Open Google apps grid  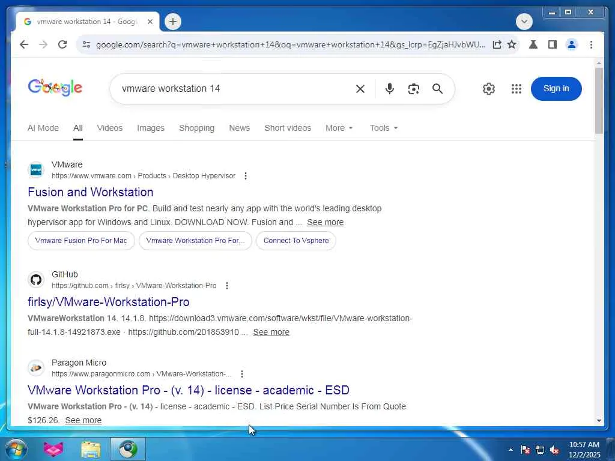[517, 89]
